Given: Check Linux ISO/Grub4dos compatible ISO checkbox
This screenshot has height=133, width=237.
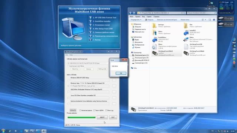Looking at the screenshot, I should (69, 98).
